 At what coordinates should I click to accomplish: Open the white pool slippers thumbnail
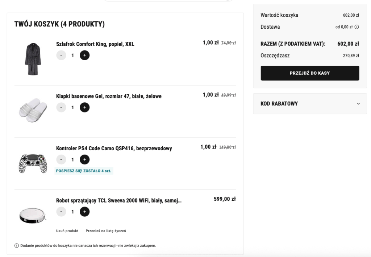point(33,111)
